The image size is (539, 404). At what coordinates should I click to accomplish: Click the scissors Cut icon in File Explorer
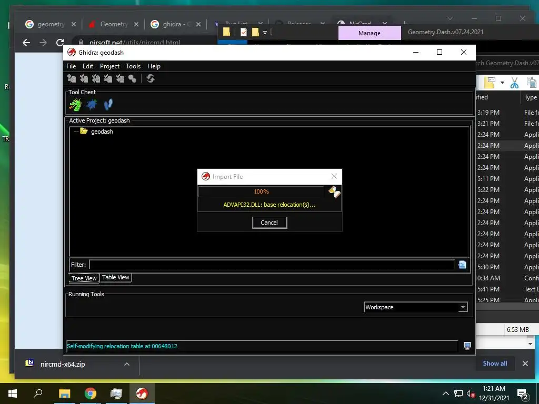[x=514, y=83]
